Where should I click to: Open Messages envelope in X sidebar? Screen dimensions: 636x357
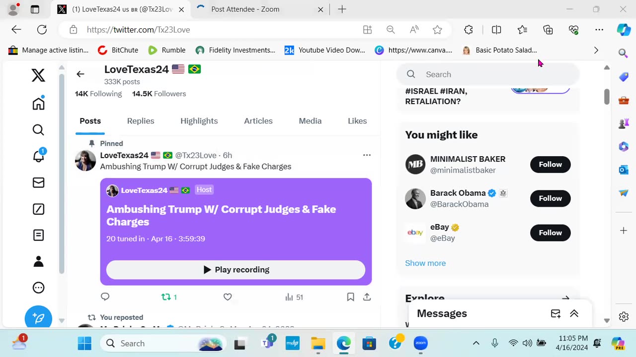tap(38, 182)
